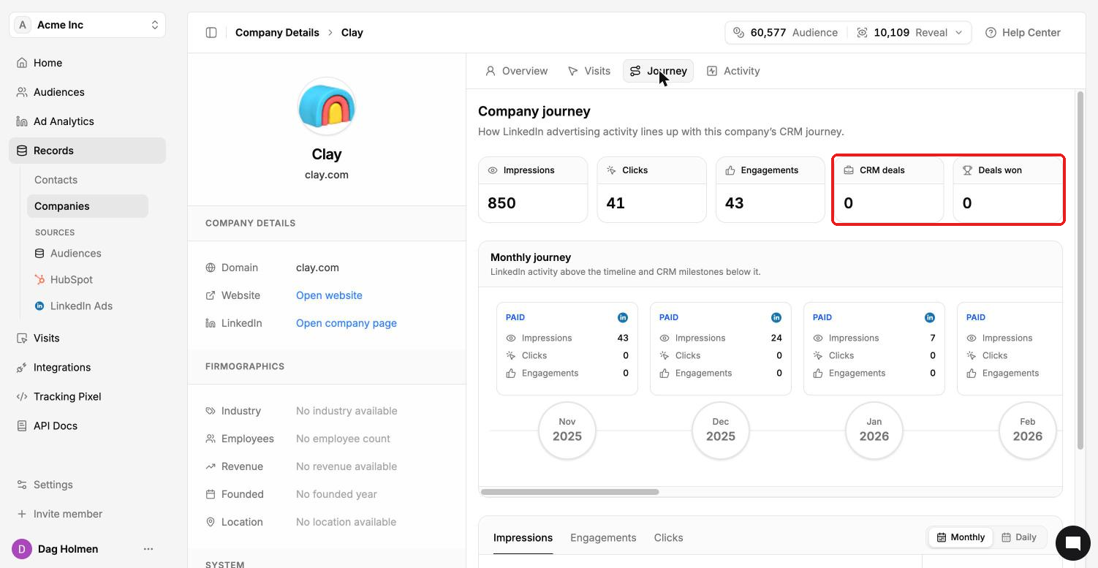1098x568 pixels.
Task: Click the Reveal credits icon
Action: coord(862,32)
